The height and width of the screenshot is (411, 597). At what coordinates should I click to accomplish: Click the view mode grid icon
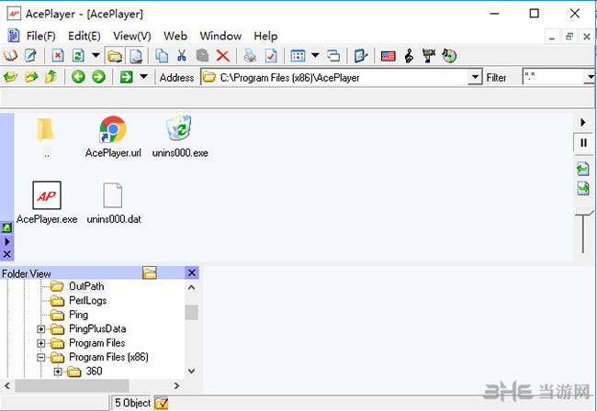(298, 56)
